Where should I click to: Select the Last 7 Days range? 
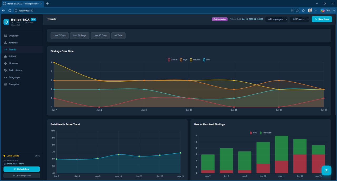[x=60, y=36]
